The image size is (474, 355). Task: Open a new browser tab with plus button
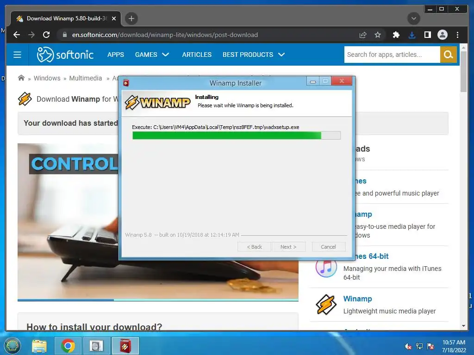[x=131, y=18]
